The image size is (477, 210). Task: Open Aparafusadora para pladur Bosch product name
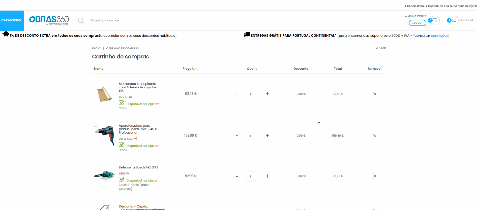pos(138,129)
